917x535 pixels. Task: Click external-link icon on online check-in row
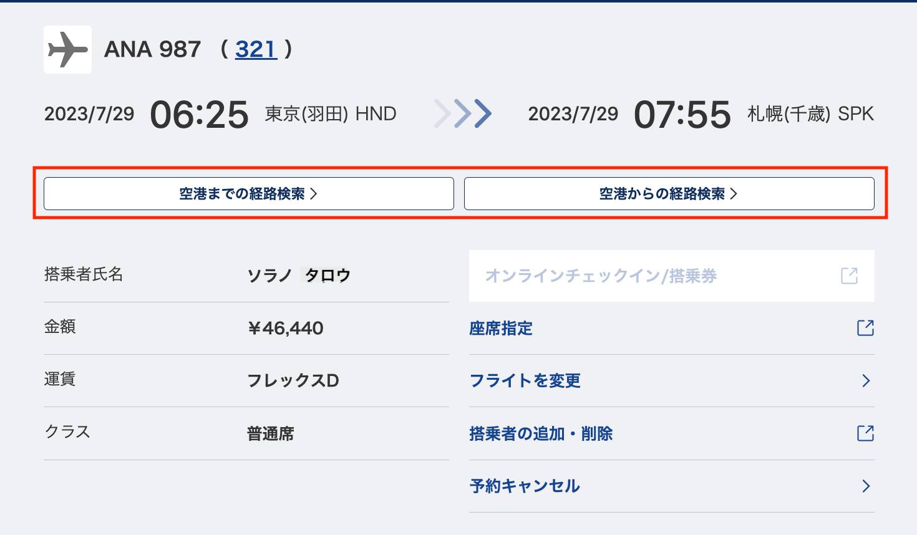point(849,276)
